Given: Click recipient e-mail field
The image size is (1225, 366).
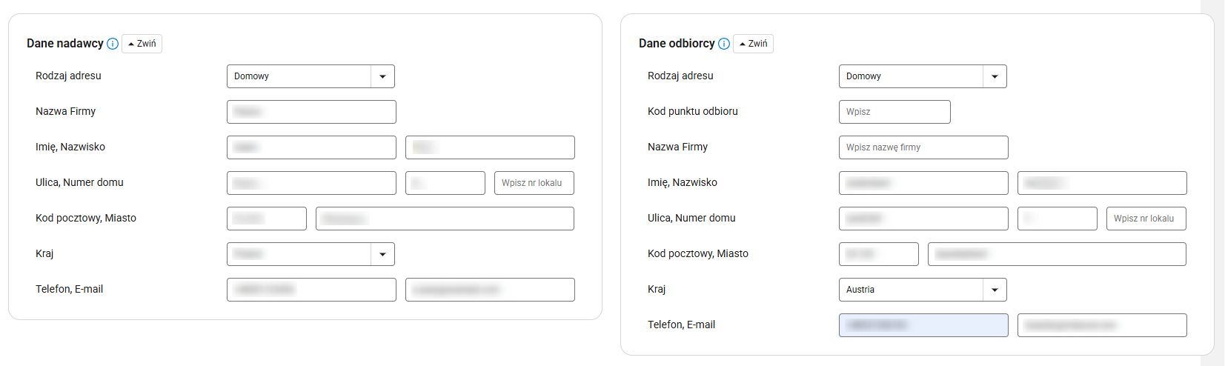Looking at the screenshot, I should pyautogui.click(x=1102, y=325).
